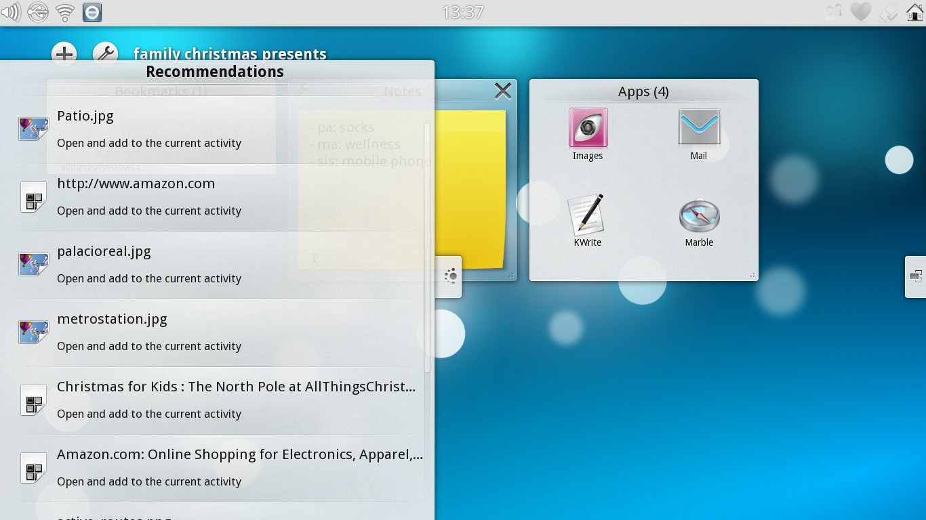The height and width of the screenshot is (520, 926).
Task: Click the Christmas for Kids bookmark icon
Action: pos(34,400)
